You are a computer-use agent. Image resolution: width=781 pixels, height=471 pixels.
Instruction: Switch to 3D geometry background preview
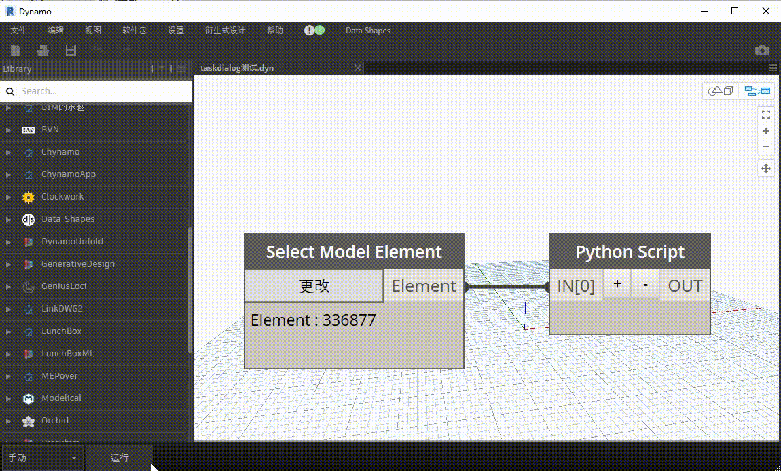coord(721,91)
